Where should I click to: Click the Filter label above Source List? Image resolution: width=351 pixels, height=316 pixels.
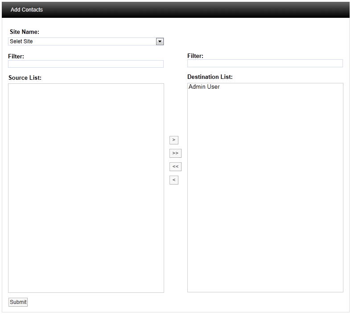[16, 57]
